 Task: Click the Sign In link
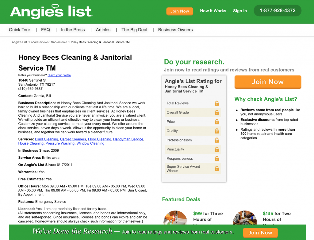[x=240, y=11]
